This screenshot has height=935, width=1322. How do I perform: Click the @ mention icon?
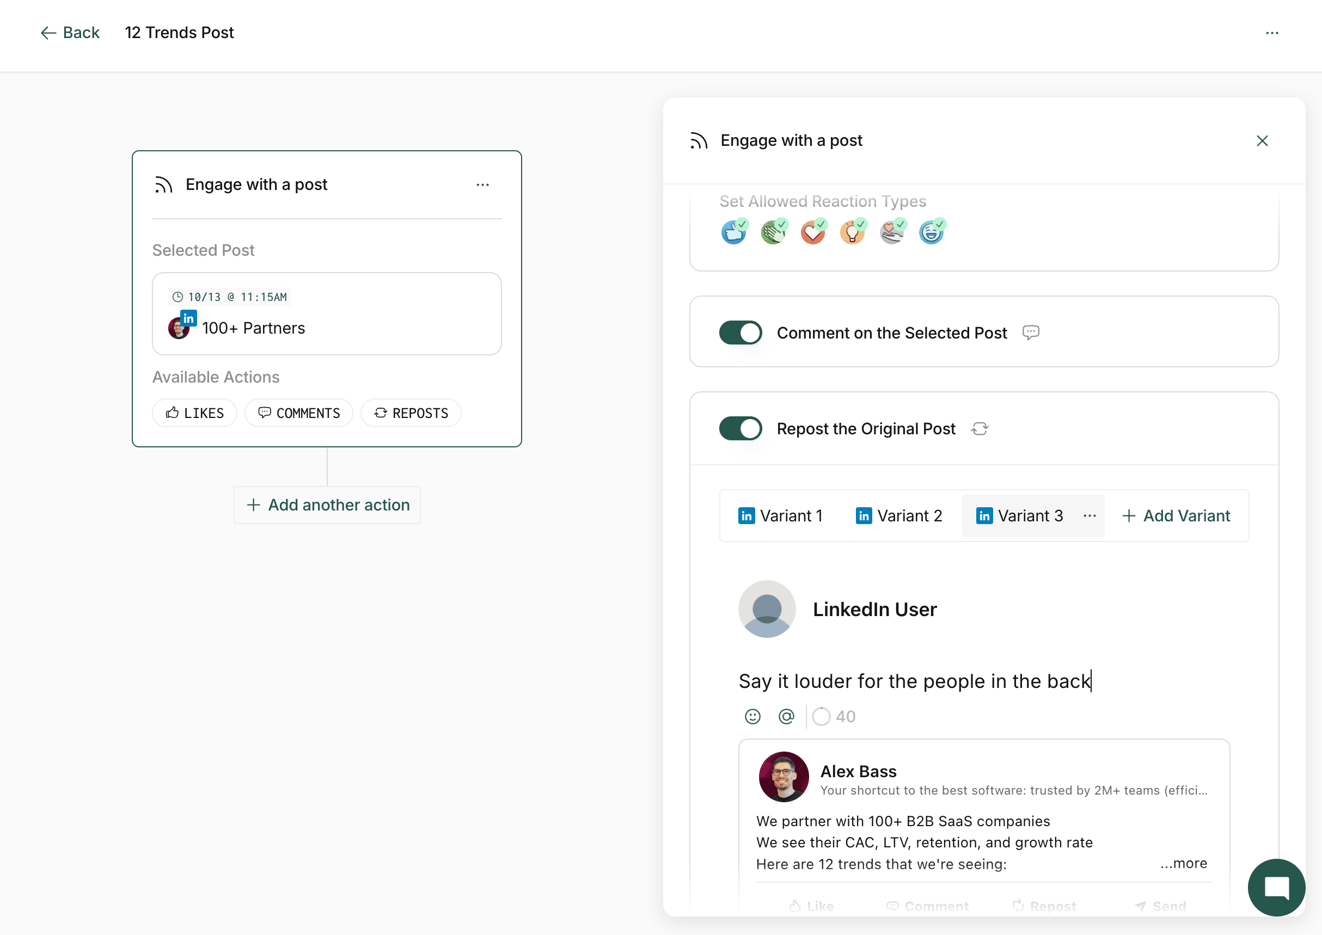tap(786, 717)
